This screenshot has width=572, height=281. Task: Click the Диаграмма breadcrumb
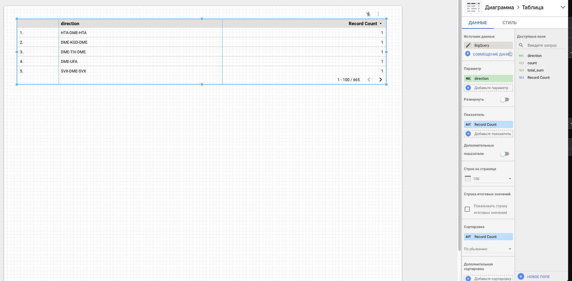[499, 7]
